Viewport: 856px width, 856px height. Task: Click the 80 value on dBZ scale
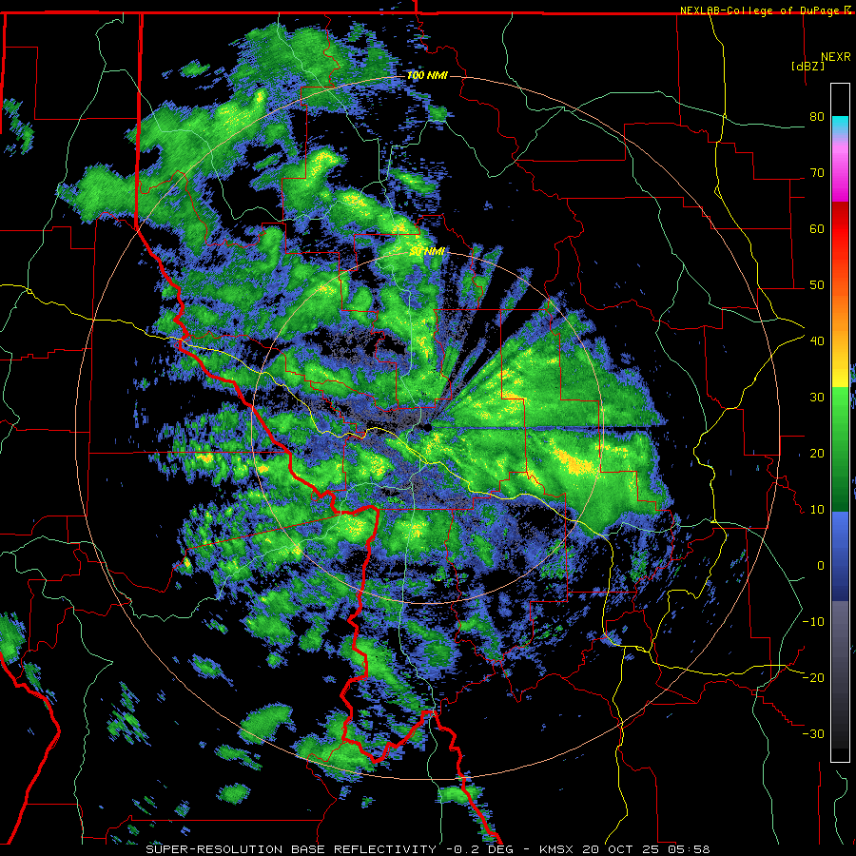tap(817, 116)
